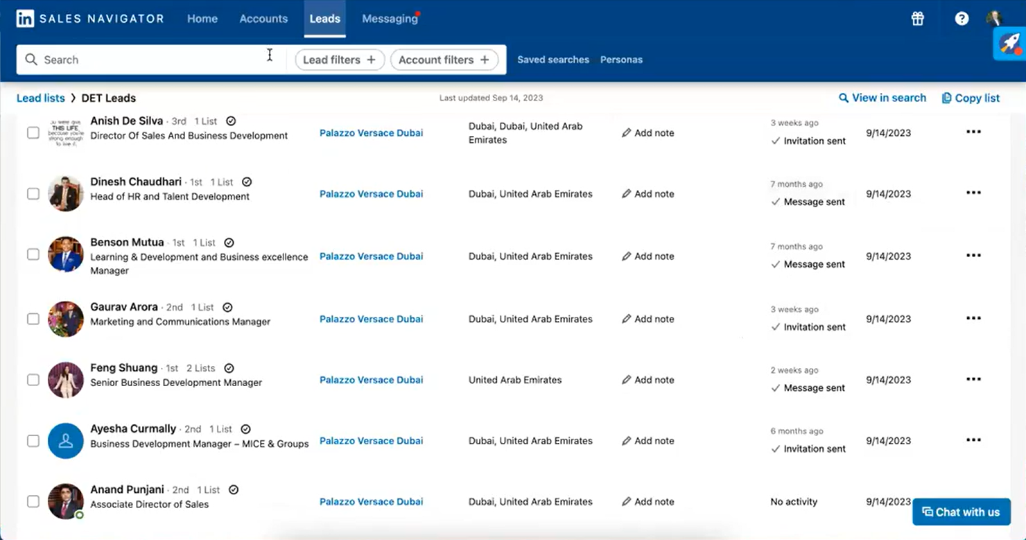
Task: Open the gift rewards icon
Action: pos(918,19)
